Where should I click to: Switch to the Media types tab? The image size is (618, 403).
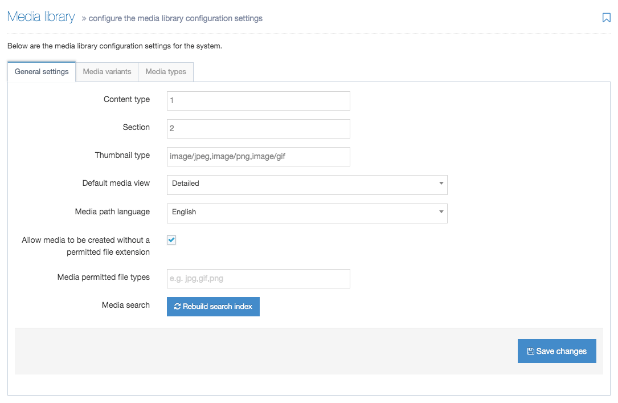click(x=166, y=72)
